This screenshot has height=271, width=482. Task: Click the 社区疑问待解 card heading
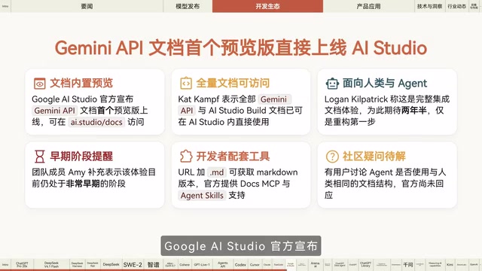coord(374,157)
